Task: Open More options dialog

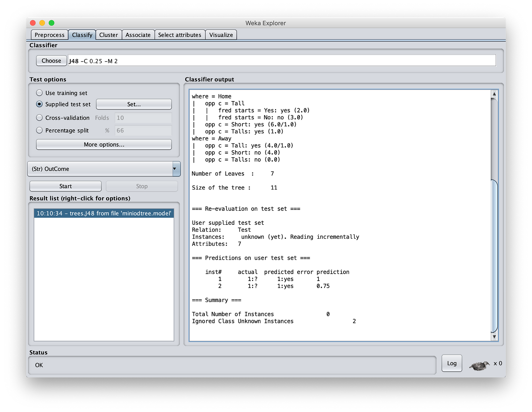Action: tap(104, 144)
